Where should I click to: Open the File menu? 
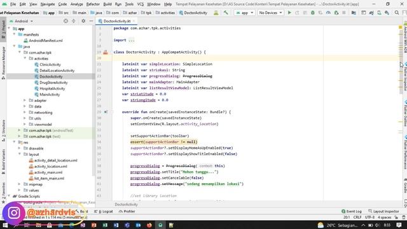[13, 4]
